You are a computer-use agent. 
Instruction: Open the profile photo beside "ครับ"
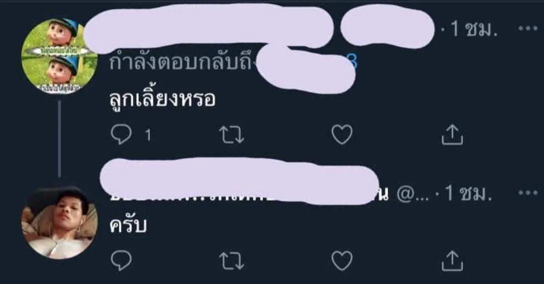pos(59,223)
